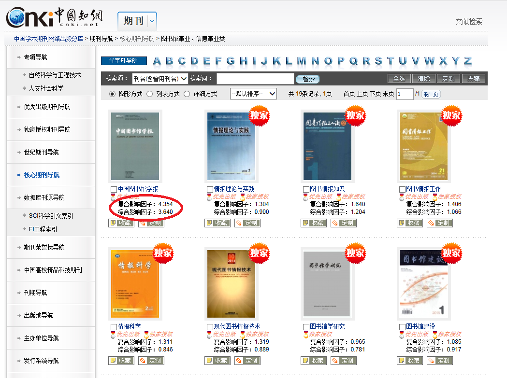Screen dimensions: 507x378
Task: Open the 期刊 dropdown arrow in header
Action: tap(152, 21)
